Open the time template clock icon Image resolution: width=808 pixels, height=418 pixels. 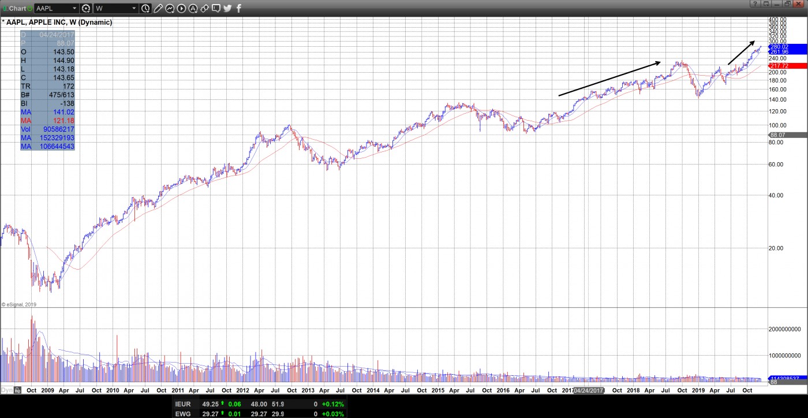coord(145,8)
